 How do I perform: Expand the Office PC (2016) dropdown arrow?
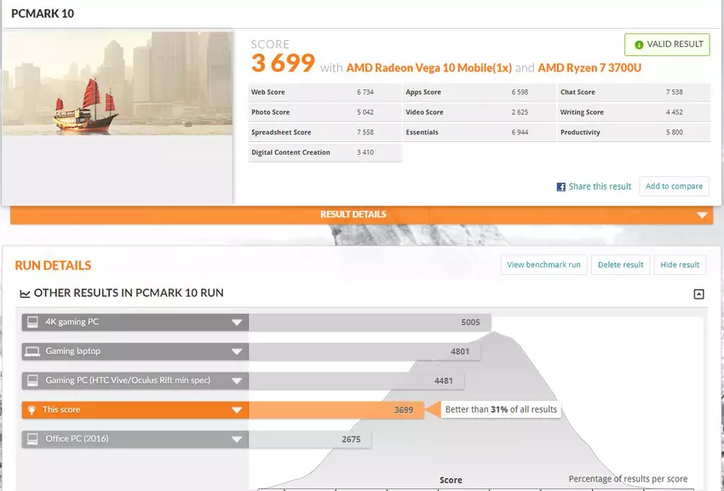(237, 439)
